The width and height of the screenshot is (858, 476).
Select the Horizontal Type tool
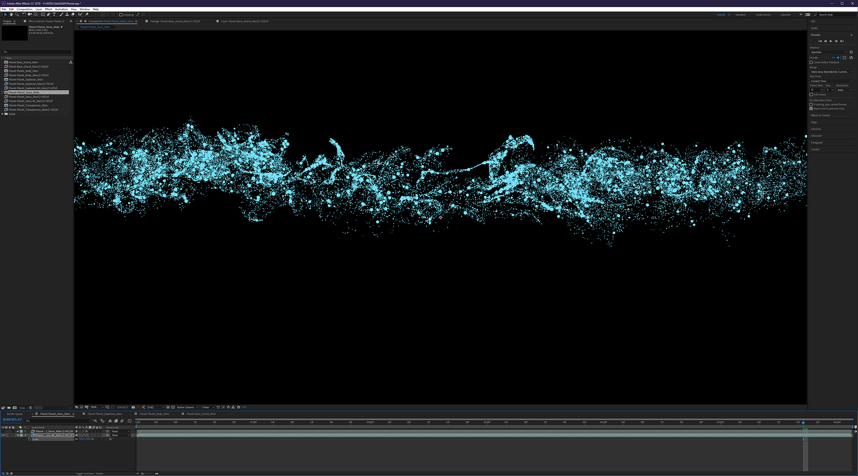point(54,14)
